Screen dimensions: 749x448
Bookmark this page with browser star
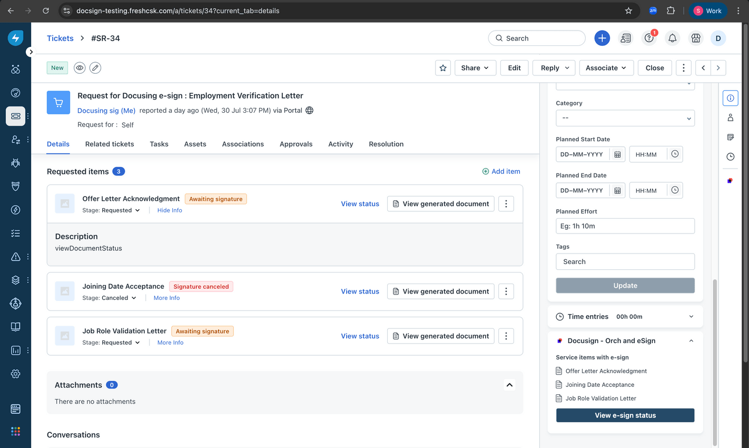point(628,11)
